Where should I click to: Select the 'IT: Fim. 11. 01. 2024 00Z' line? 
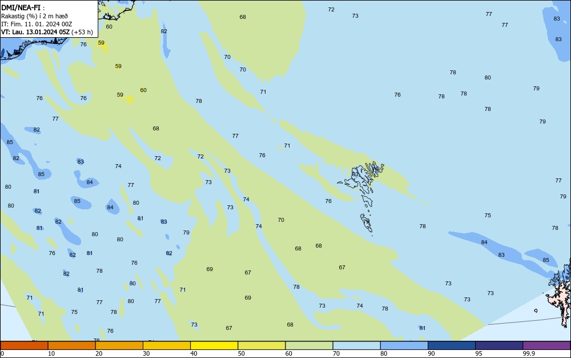tap(37, 24)
